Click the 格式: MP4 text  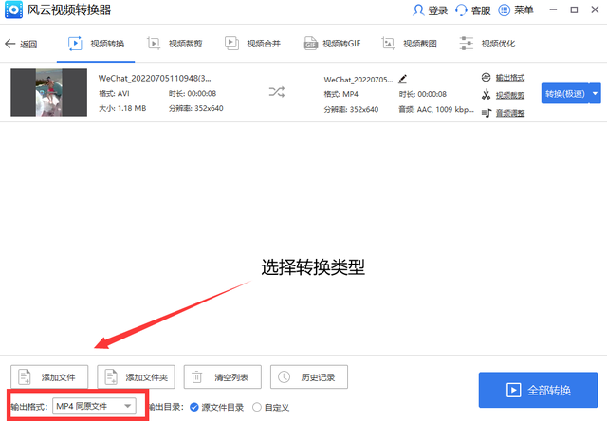(341, 94)
